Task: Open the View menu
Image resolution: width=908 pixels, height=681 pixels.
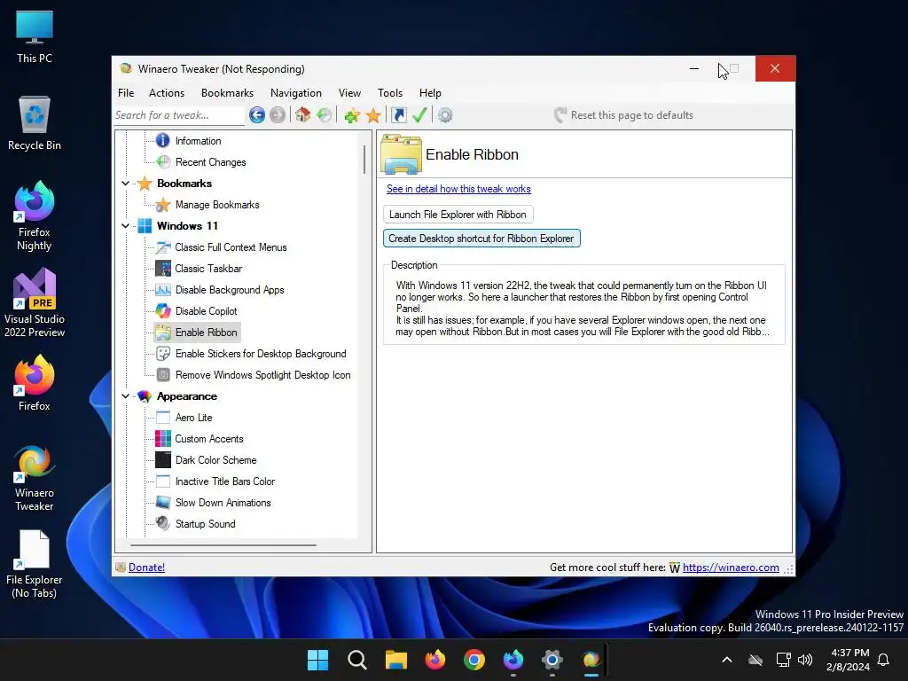Action: pos(349,92)
